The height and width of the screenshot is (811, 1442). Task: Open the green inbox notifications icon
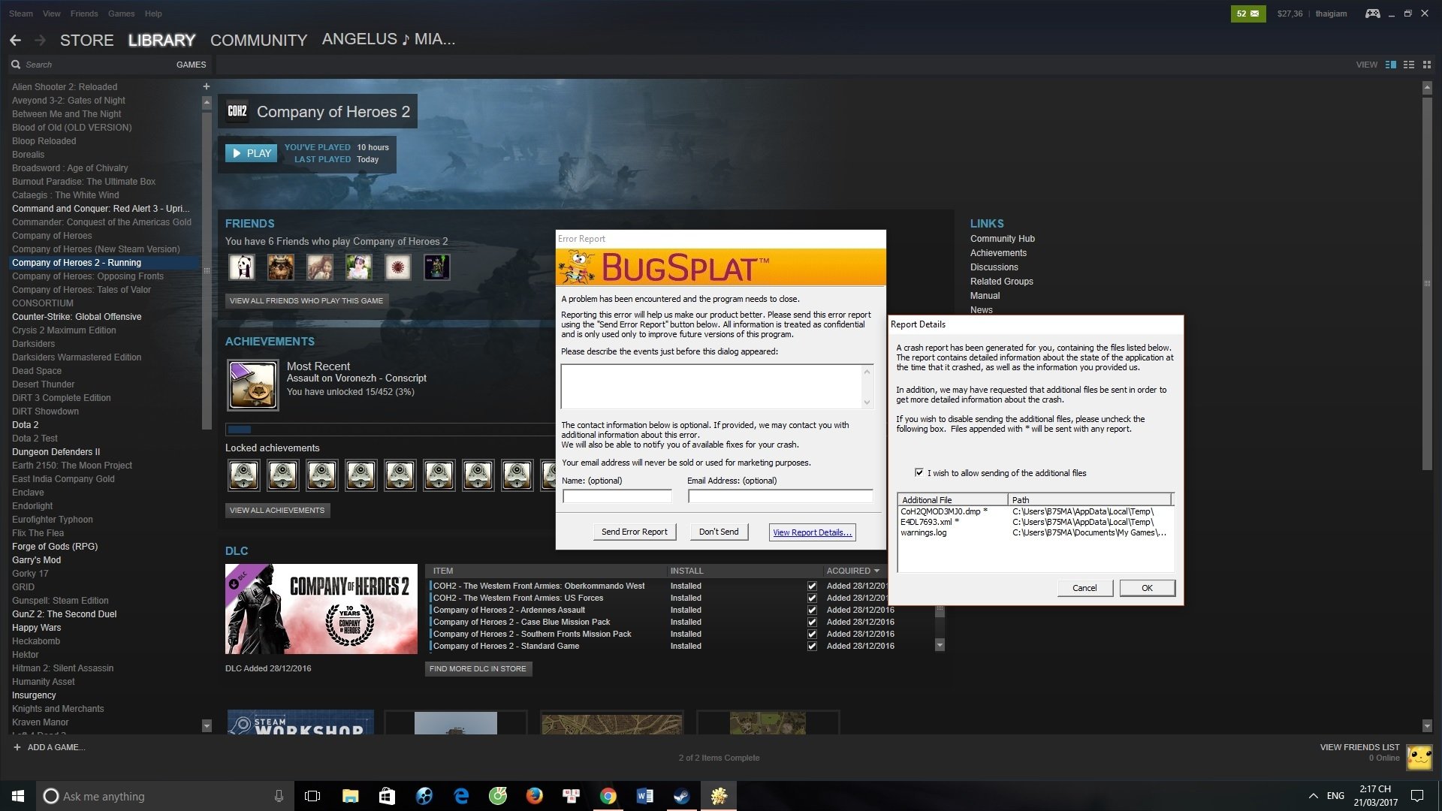point(1247,14)
